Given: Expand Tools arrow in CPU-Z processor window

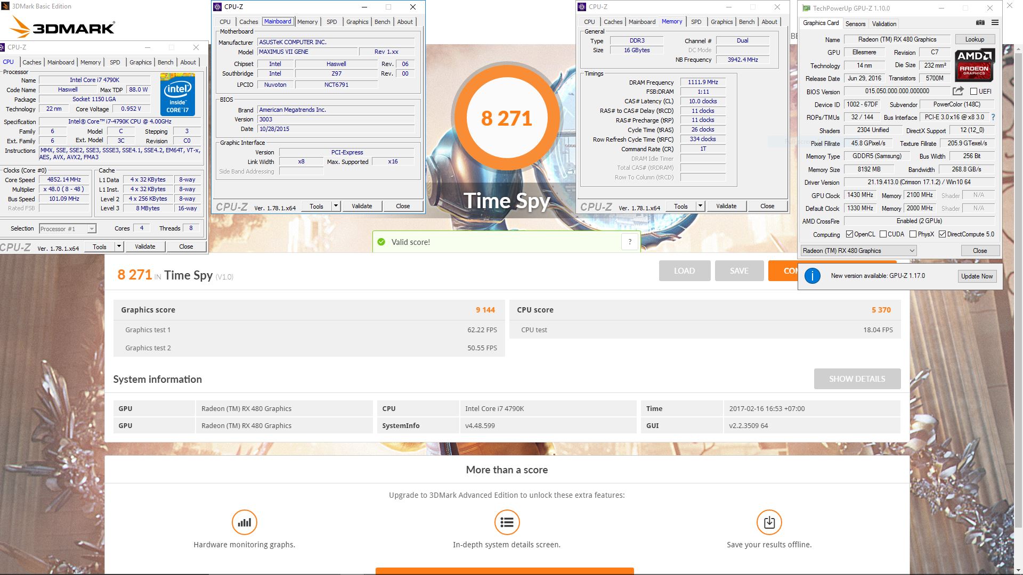Looking at the screenshot, I should 119,247.
